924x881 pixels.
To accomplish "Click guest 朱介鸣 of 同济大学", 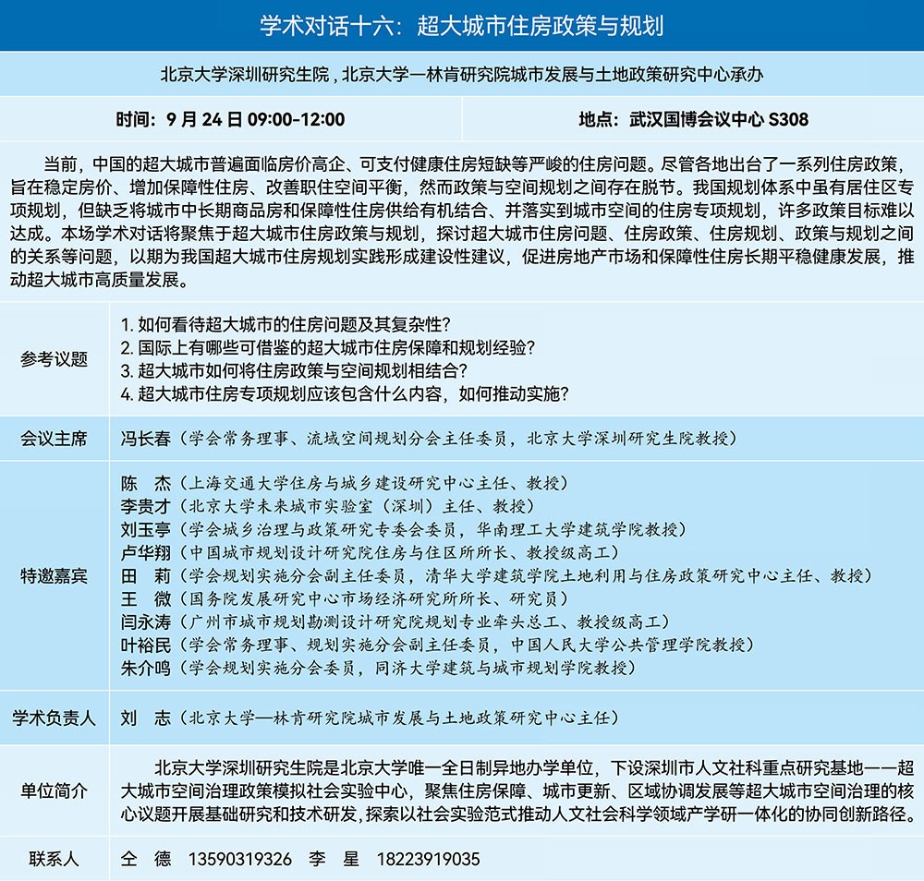I will pyautogui.click(x=378, y=668).
